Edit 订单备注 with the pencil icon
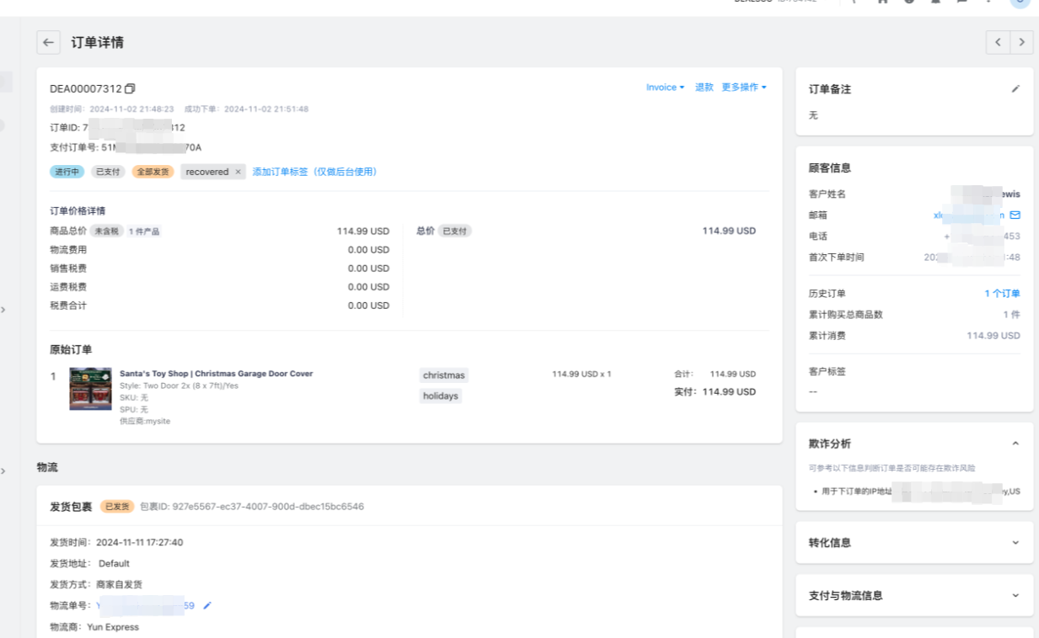 pos(1015,88)
